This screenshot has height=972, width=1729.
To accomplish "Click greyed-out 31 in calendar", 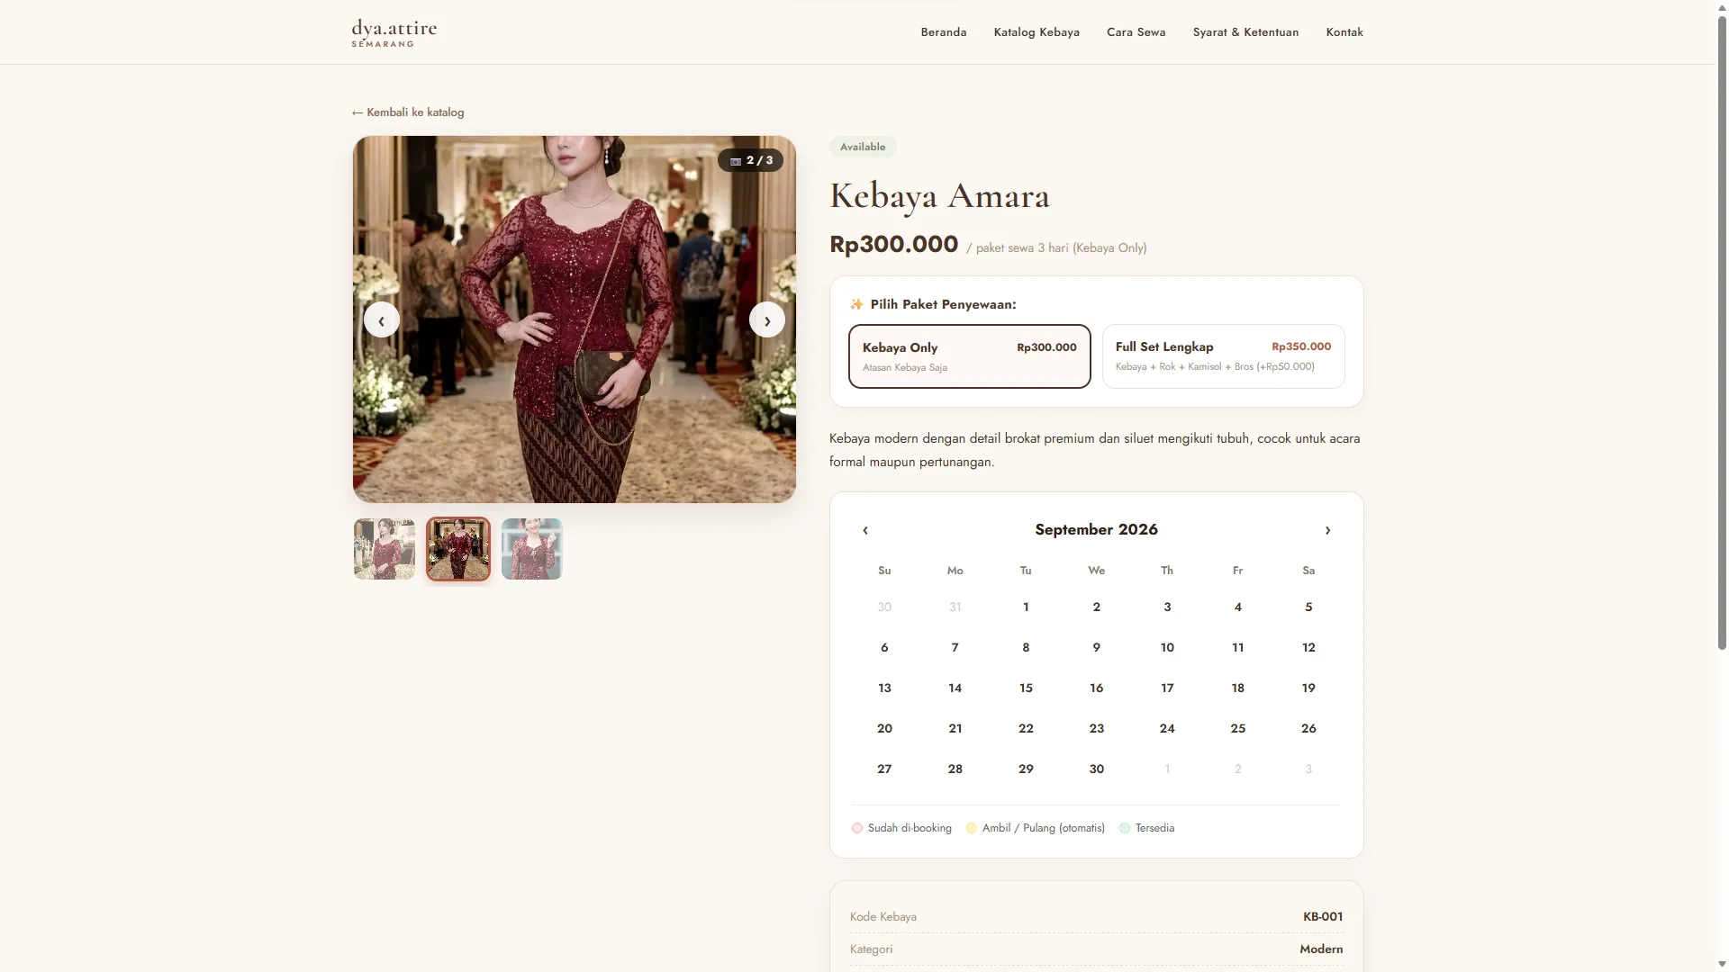I will (955, 607).
